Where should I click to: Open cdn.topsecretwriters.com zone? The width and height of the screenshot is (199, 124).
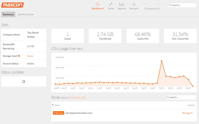pyautogui.click(x=79, y=113)
